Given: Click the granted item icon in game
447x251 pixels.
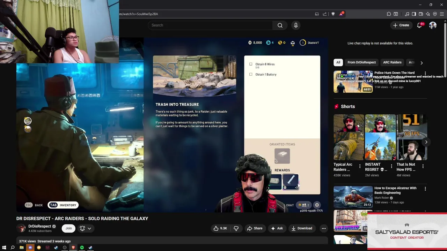Looking at the screenshot, I should coord(282,156).
